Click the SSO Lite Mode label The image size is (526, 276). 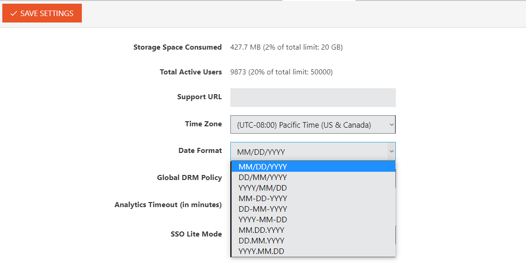pos(196,234)
